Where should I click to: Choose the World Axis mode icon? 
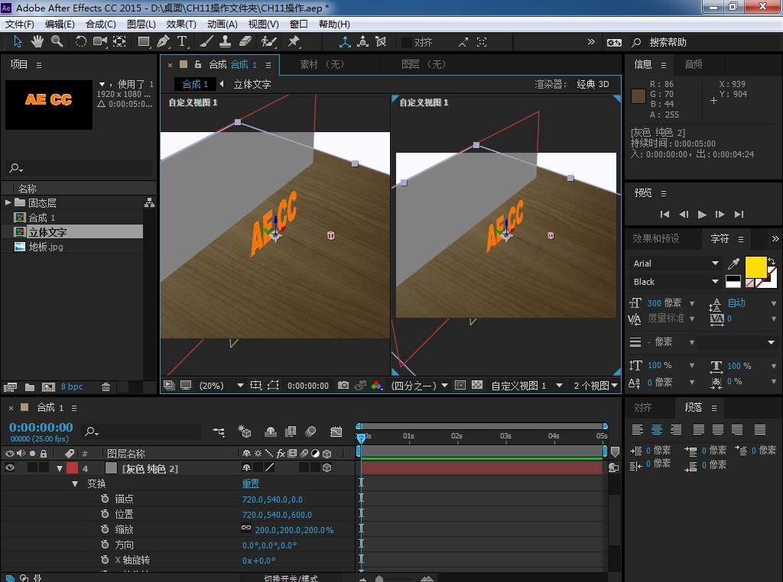click(363, 42)
